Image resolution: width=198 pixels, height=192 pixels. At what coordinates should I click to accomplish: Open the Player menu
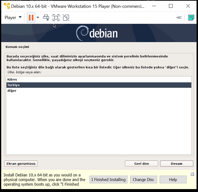pos(13,17)
